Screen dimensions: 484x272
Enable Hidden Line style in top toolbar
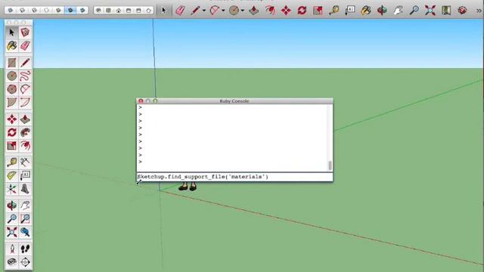(x=46, y=10)
